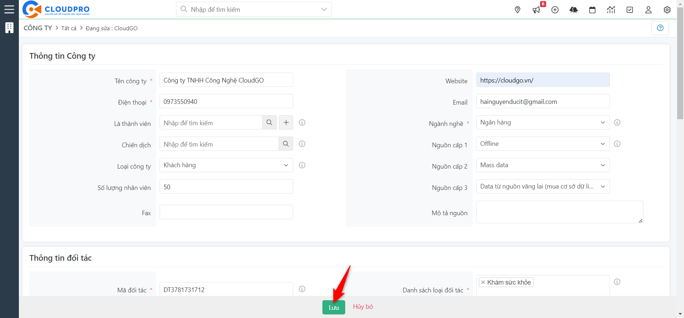Screen dimensions: 684x318
Task: Click the CloudPro logo
Action: click(x=56, y=9)
